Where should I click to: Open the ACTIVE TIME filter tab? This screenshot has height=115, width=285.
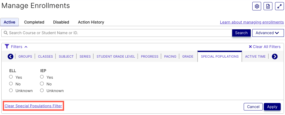point(255,56)
